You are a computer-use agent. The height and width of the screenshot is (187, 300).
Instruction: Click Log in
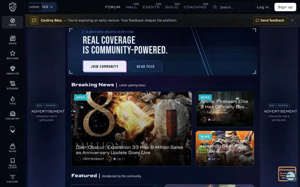click(263, 7)
